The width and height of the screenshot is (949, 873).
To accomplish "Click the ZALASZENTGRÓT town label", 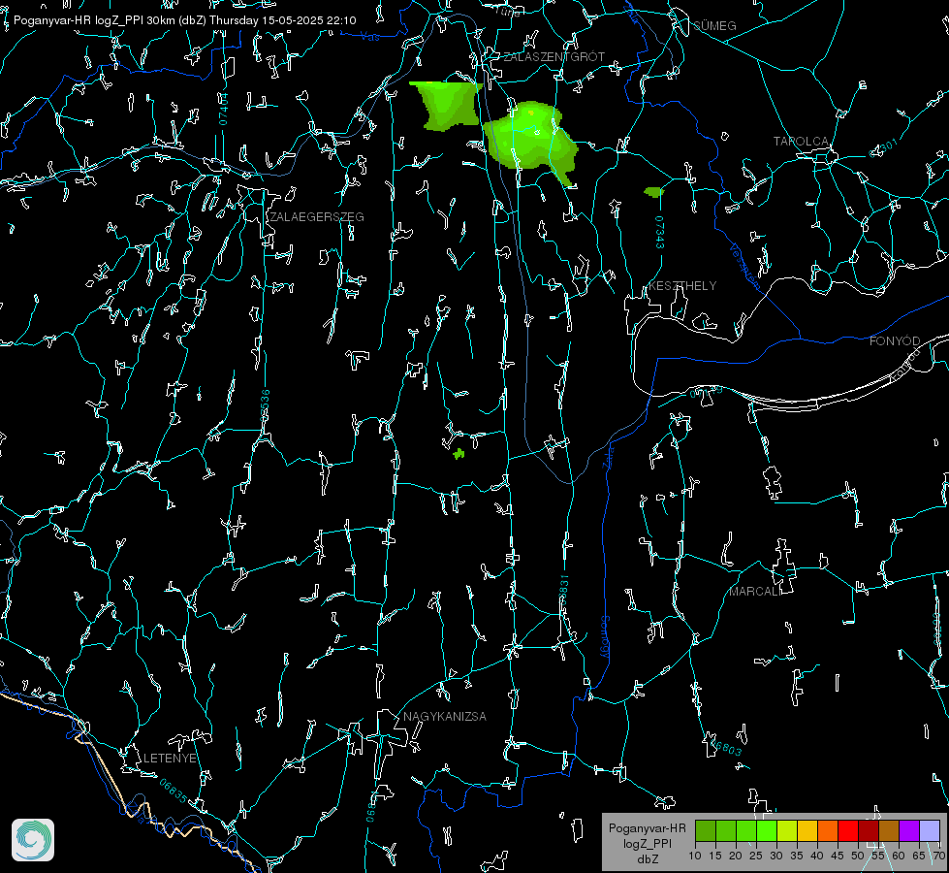I will tap(554, 56).
